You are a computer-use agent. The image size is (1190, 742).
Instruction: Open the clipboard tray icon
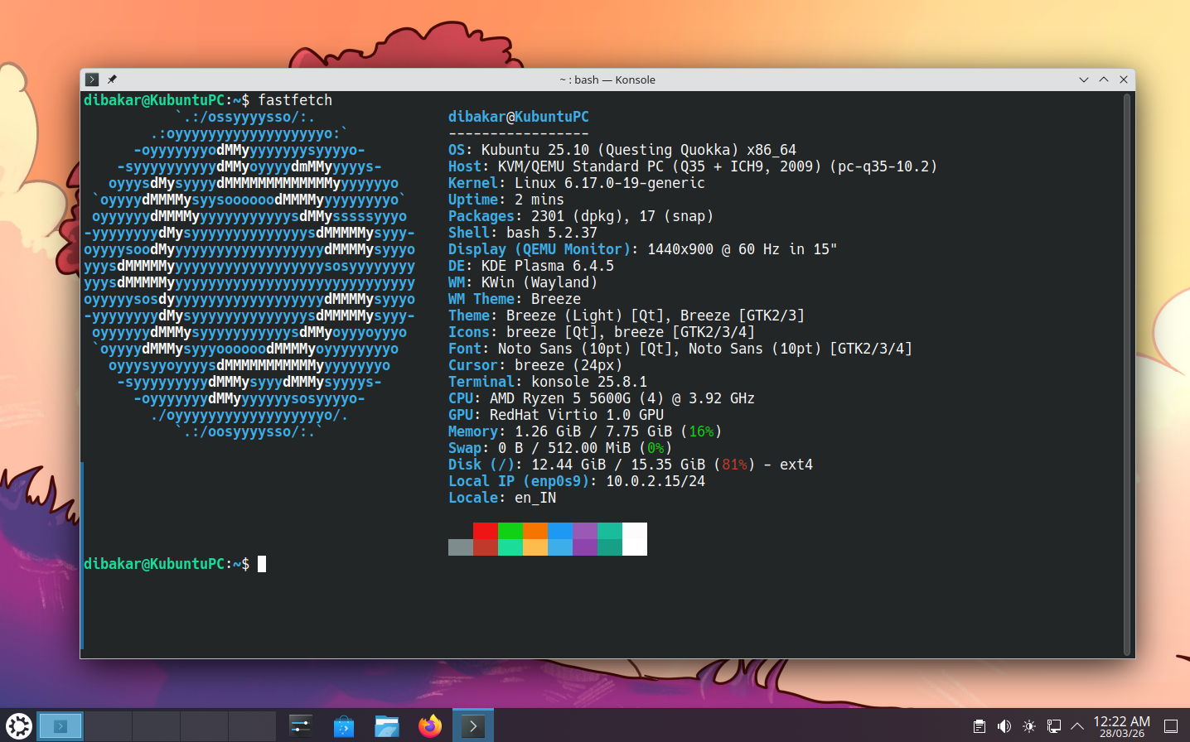coord(979,726)
